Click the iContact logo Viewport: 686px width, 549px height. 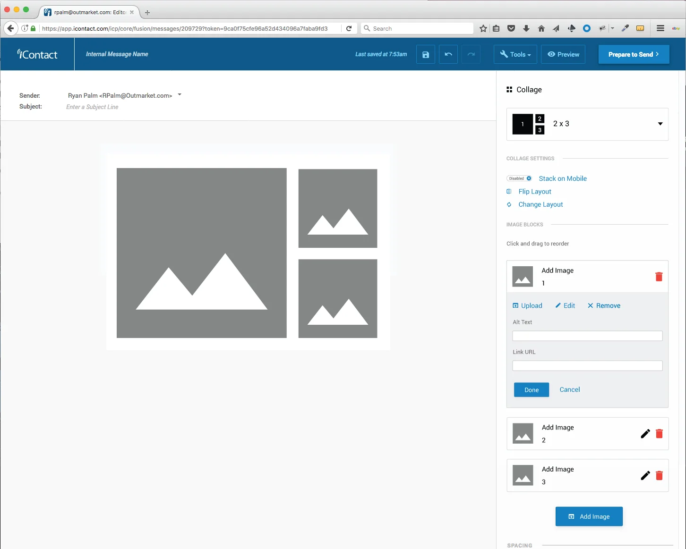(37, 54)
